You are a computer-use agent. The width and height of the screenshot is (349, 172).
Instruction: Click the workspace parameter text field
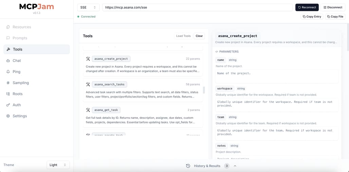coord(277,105)
